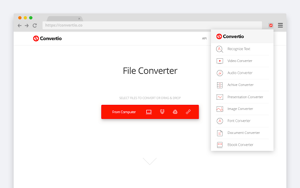Click the Video Converter play icon
Image resolution: width=300 pixels, height=188 pixels.
220,61
